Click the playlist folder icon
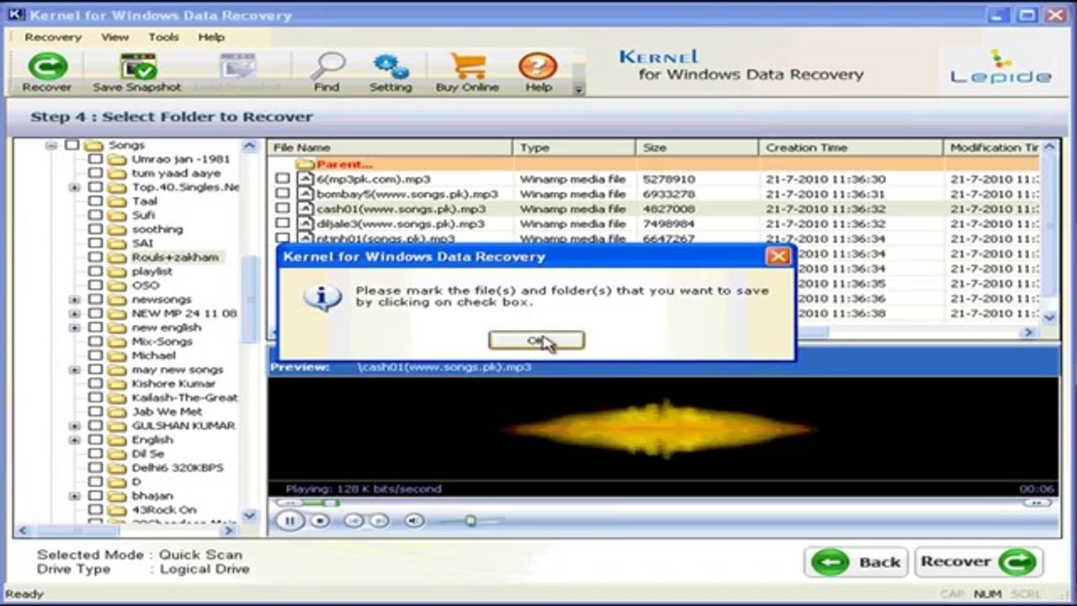This screenshot has height=606, width=1077. pyautogui.click(x=117, y=271)
